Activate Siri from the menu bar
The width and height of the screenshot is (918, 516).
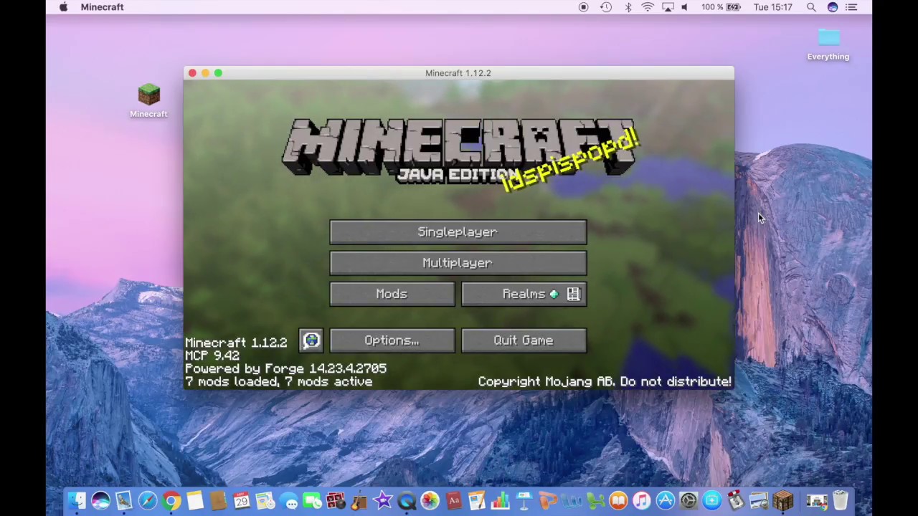click(833, 7)
